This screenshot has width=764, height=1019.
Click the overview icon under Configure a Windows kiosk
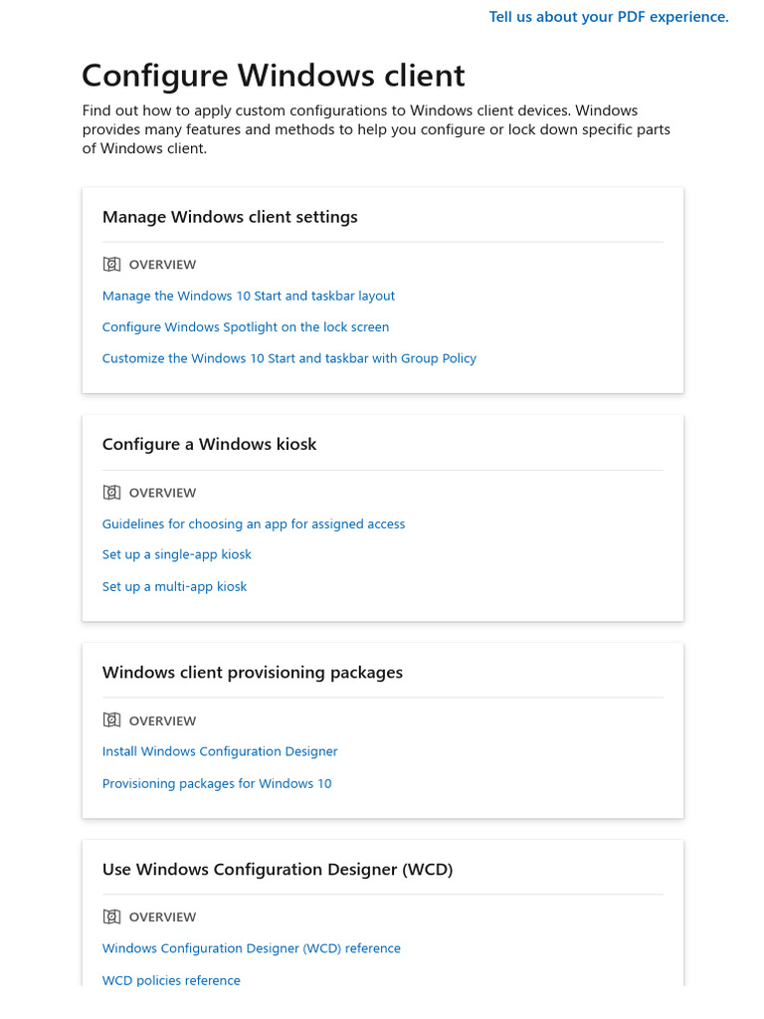pyautogui.click(x=111, y=492)
